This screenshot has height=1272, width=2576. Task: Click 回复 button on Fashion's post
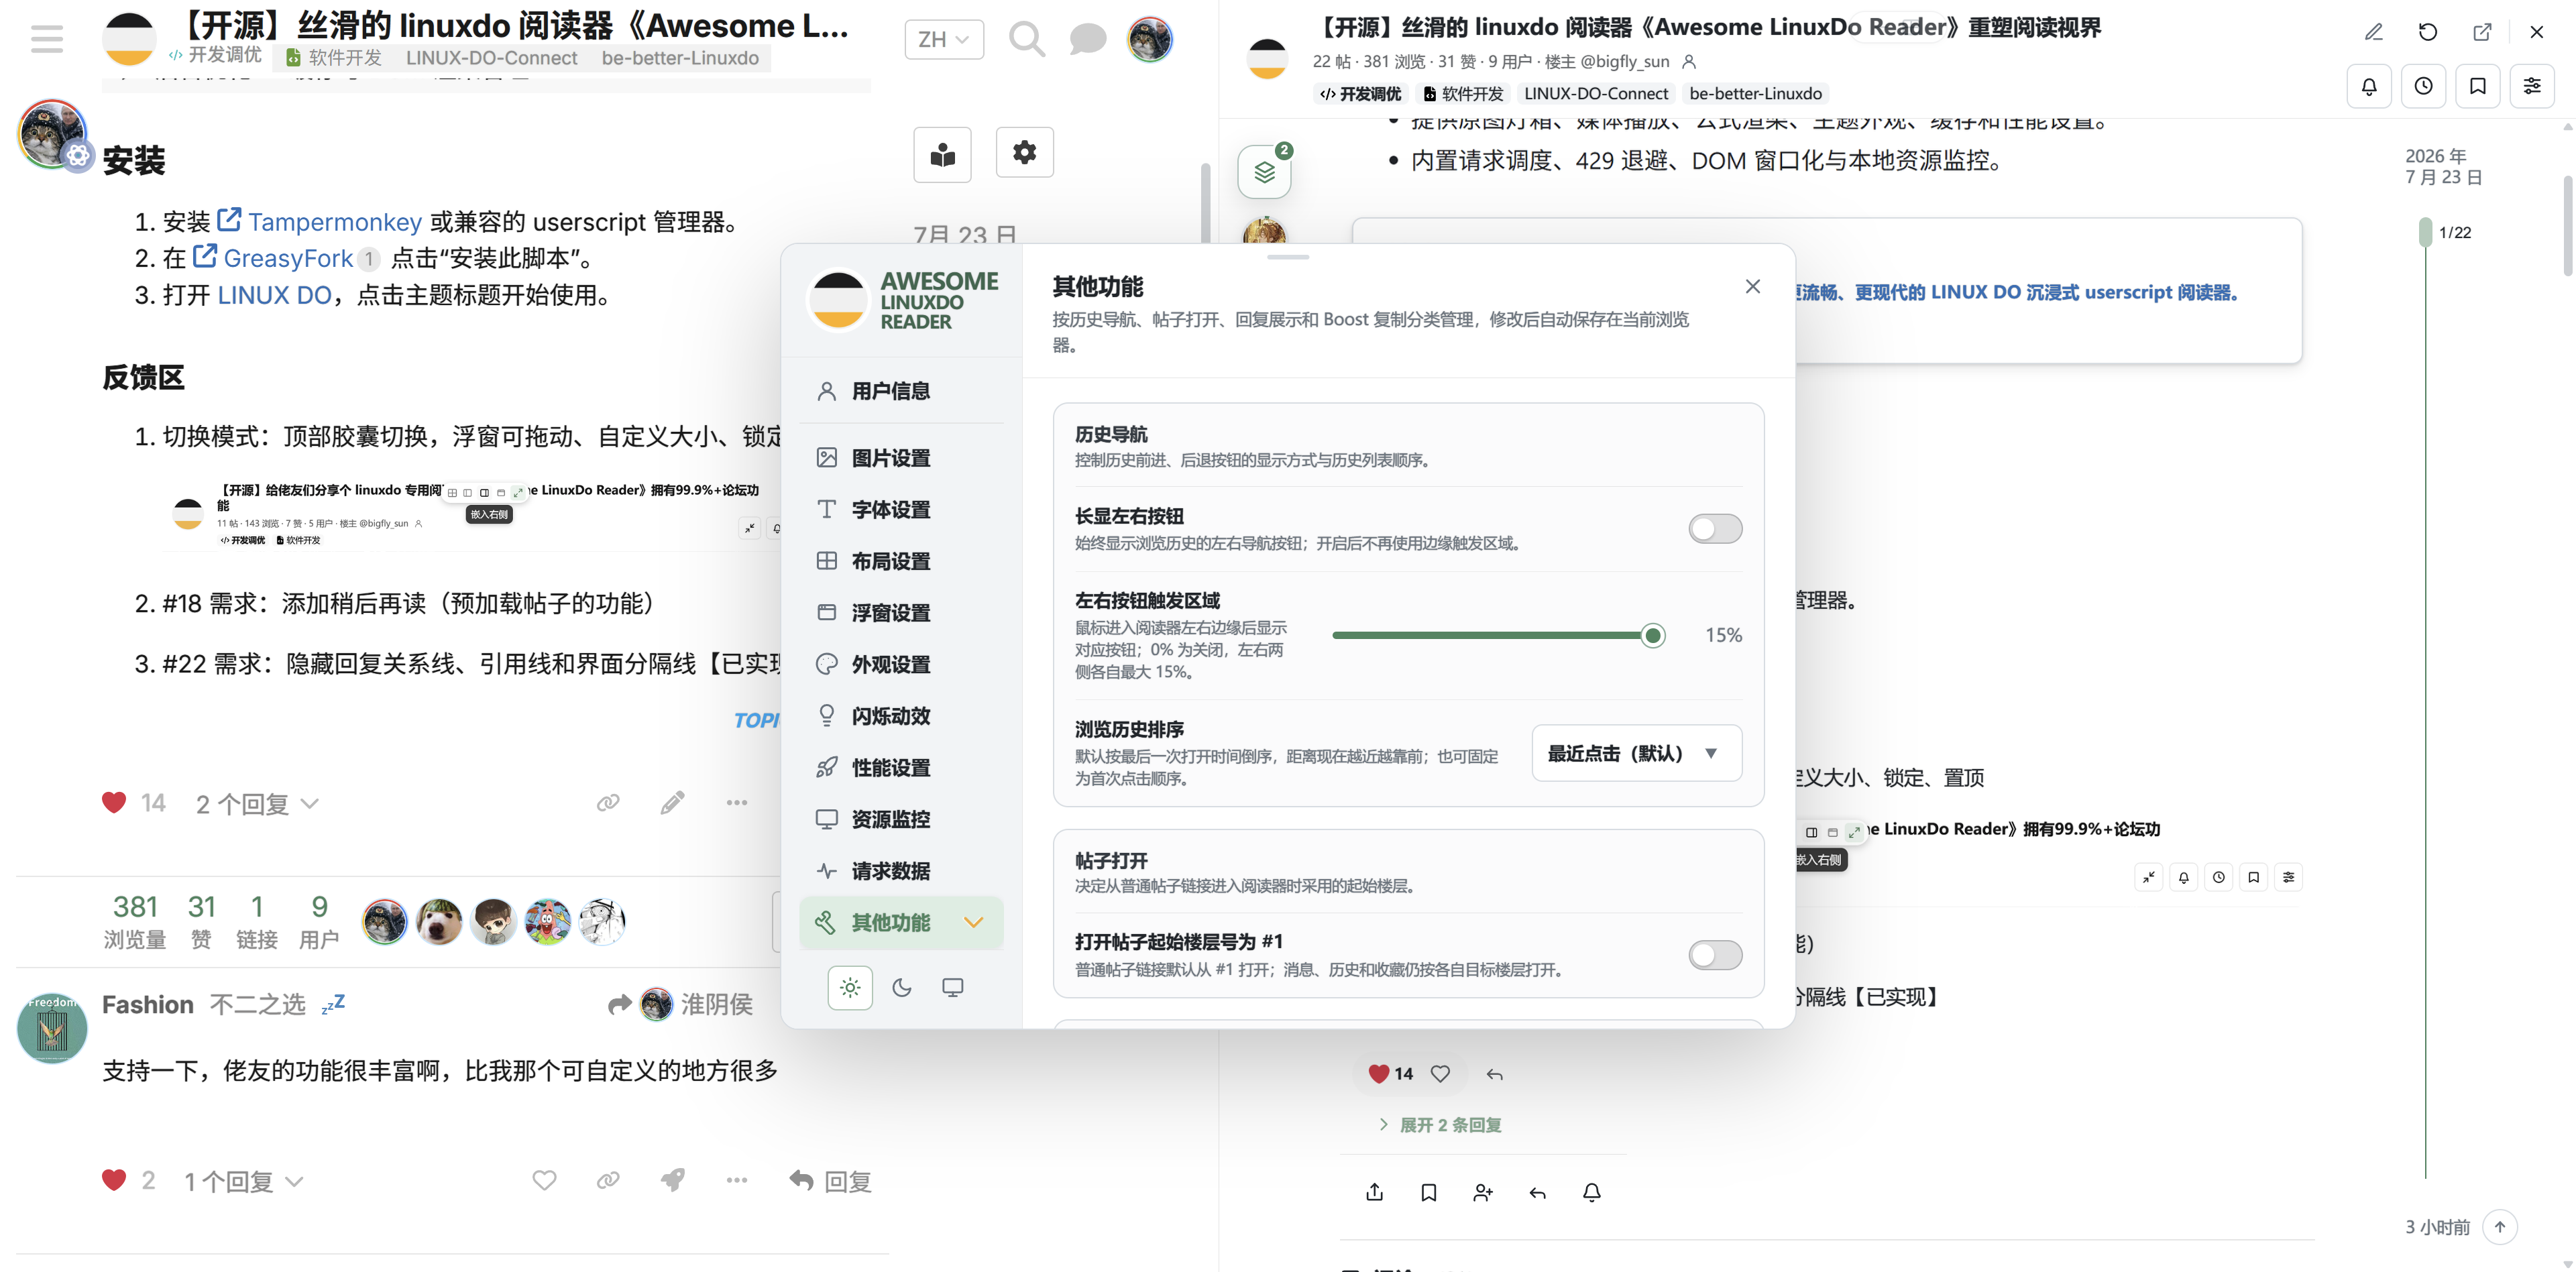coord(830,1182)
